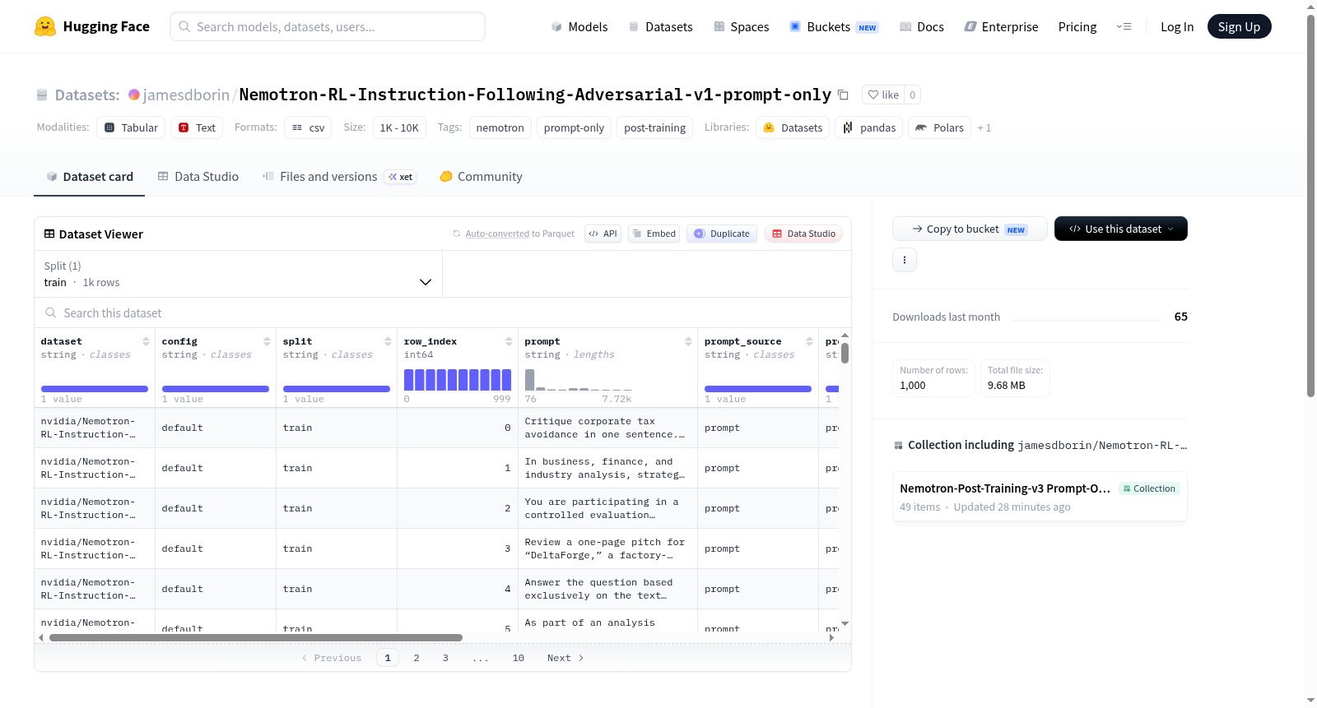
Task: Open the Nemotron-Post-Training-v3 collection link
Action: pos(1005,488)
